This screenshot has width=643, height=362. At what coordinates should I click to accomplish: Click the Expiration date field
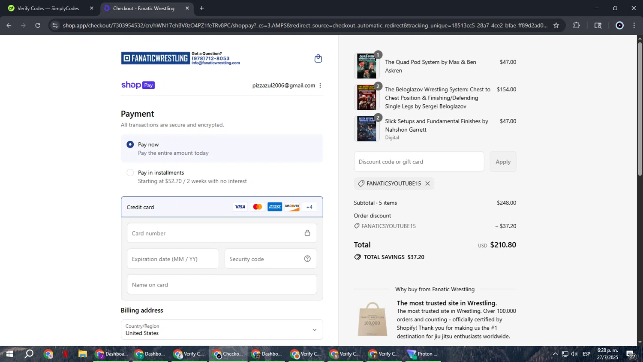click(x=173, y=259)
